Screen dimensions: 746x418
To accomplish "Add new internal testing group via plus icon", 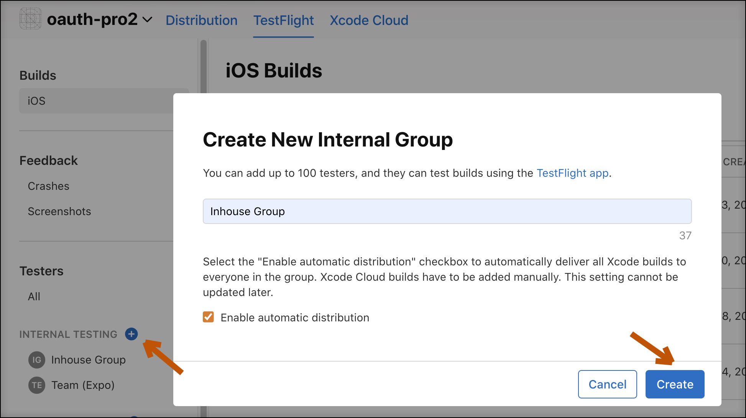I will pos(131,334).
